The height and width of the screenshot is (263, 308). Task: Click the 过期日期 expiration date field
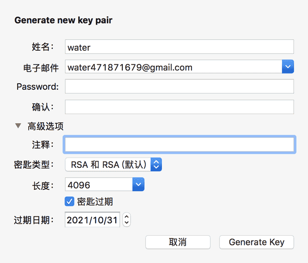pos(92,219)
